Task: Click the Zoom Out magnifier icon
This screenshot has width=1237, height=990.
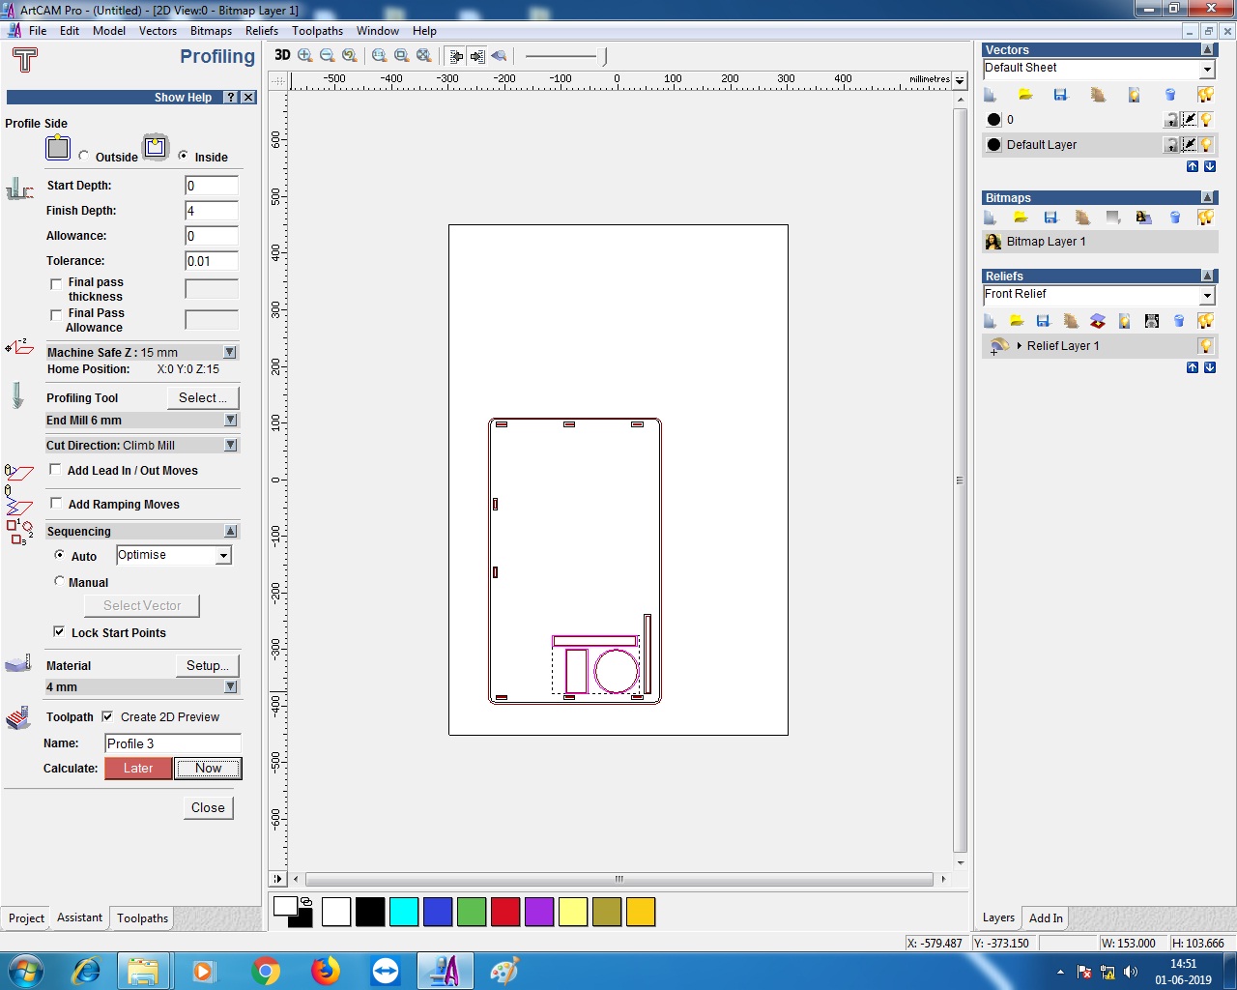Action: pyautogui.click(x=328, y=56)
